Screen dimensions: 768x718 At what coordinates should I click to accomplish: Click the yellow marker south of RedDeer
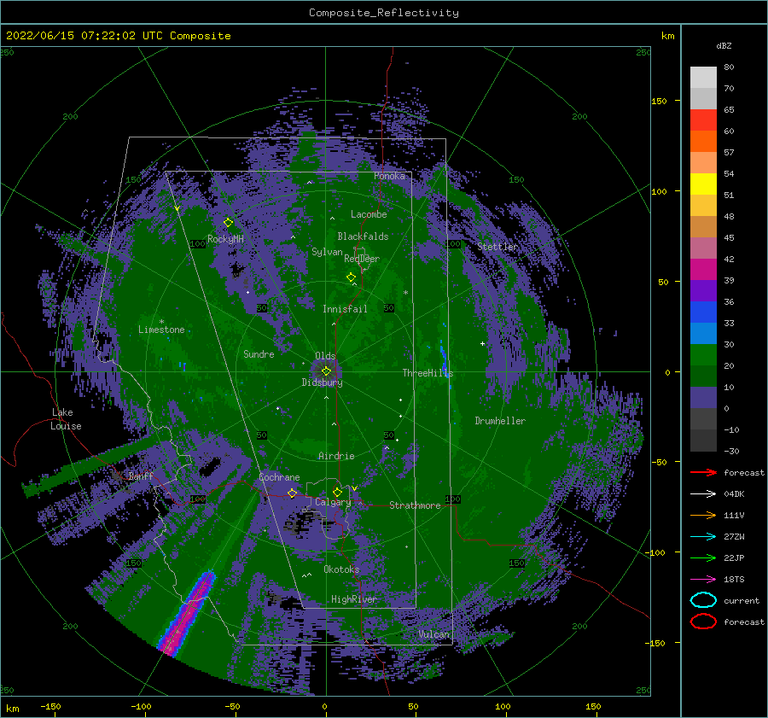(x=351, y=277)
